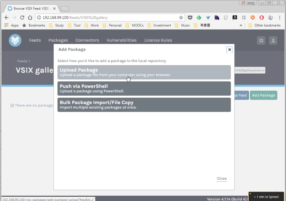Go to Packages menu

click(x=58, y=40)
